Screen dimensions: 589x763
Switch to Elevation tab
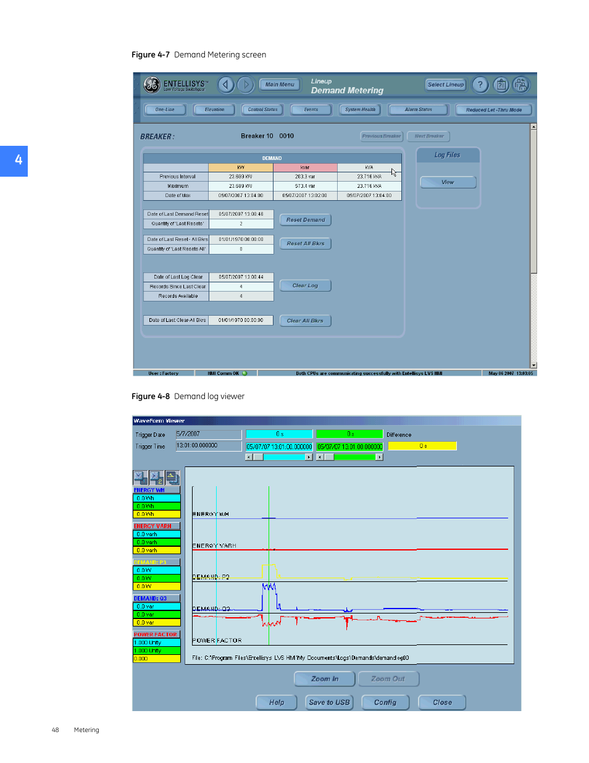click(x=214, y=110)
